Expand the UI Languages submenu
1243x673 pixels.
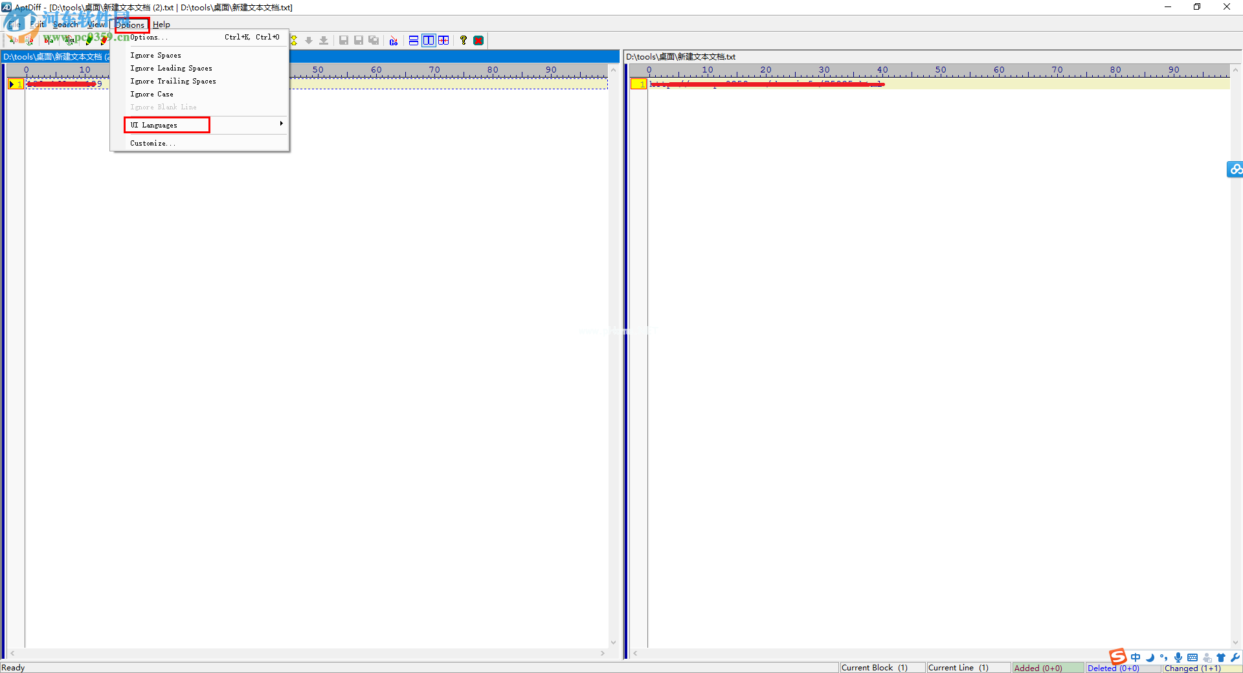[199, 125]
